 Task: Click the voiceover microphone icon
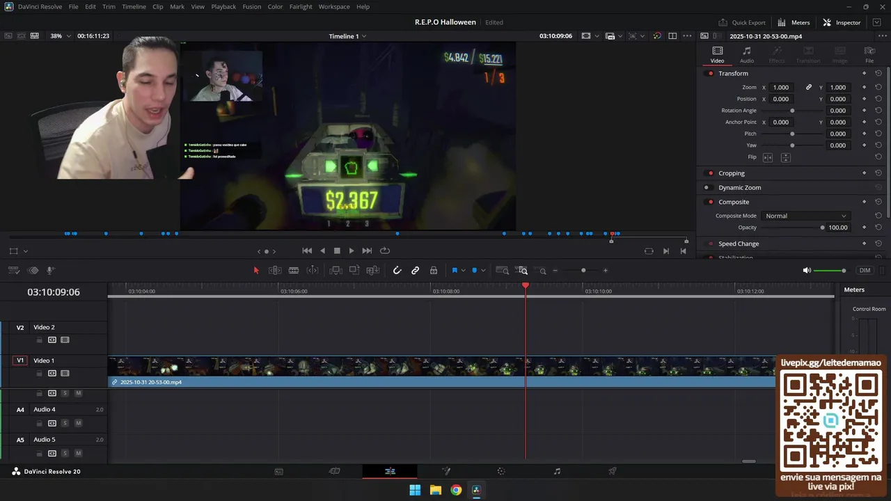pos(50,270)
